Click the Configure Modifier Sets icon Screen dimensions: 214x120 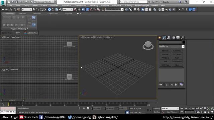181,85
